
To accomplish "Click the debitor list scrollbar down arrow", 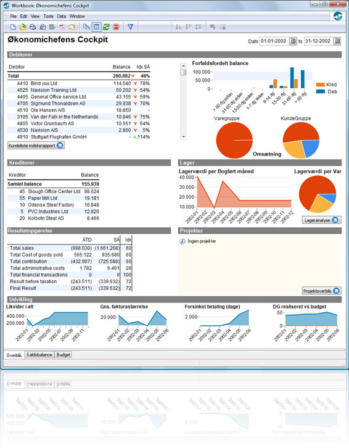I will (x=183, y=137).
